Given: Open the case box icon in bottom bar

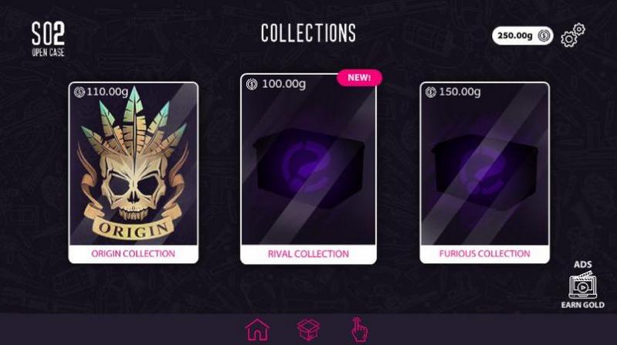Looking at the screenshot, I should (309, 330).
